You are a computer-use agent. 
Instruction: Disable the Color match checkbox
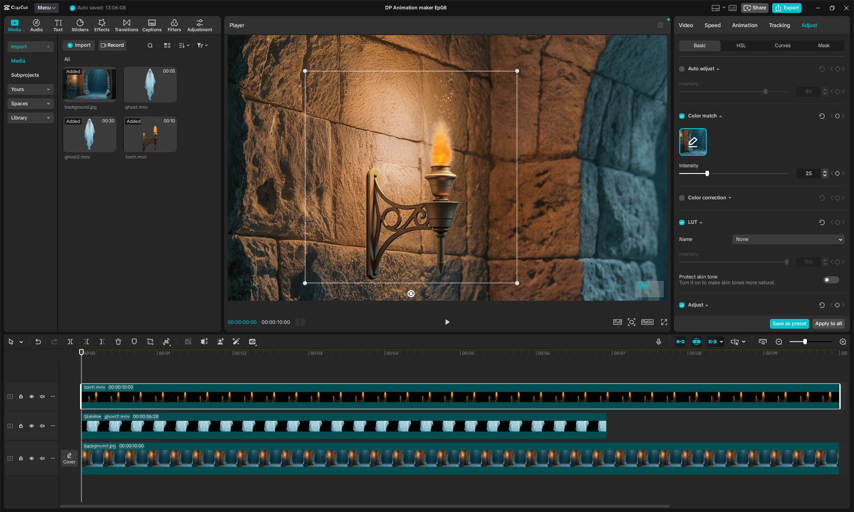coord(682,116)
